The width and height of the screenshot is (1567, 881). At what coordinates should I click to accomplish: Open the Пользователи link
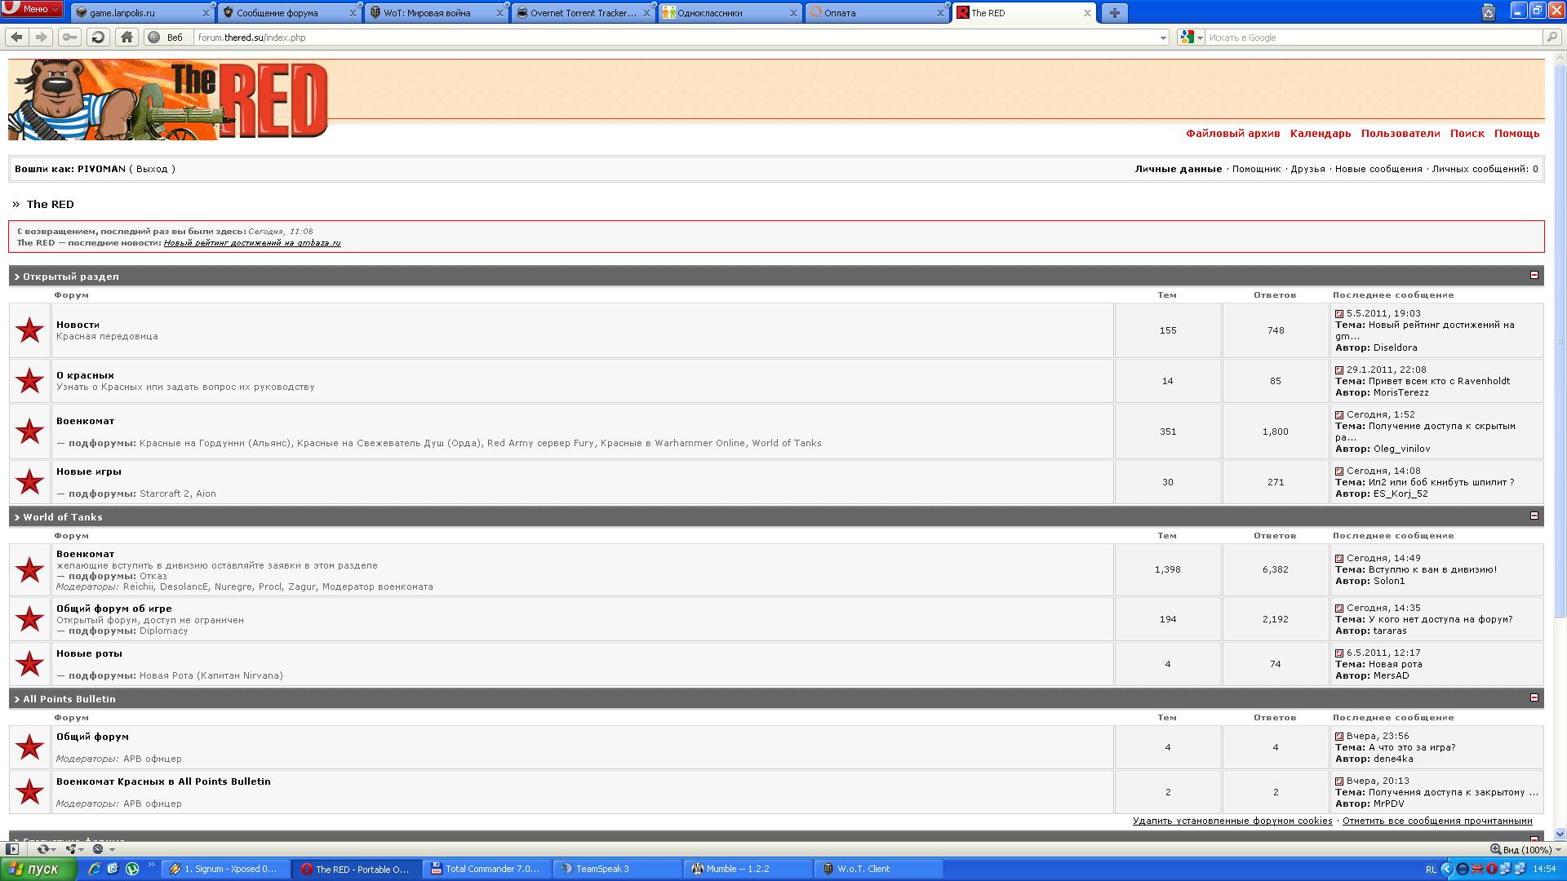click(x=1401, y=134)
